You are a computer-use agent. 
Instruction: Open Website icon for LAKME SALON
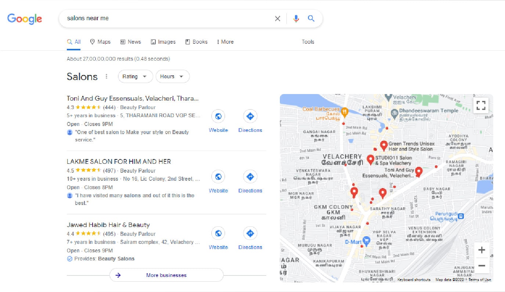(x=218, y=177)
